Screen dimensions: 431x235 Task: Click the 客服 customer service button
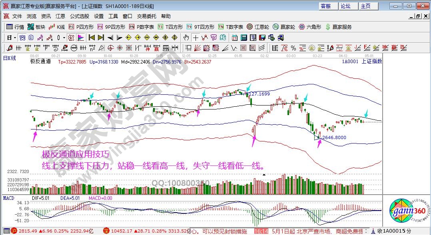pos(326,6)
